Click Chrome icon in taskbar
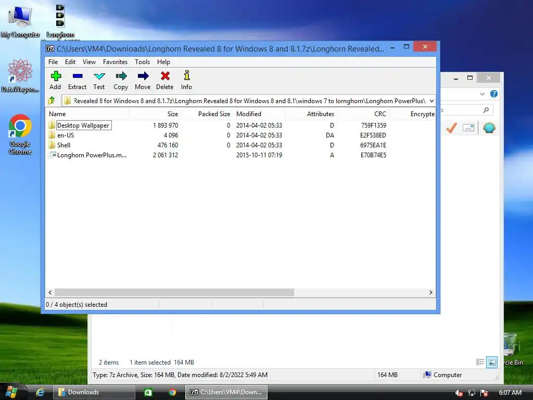Screen dimensions: 533x400 point(172,392)
